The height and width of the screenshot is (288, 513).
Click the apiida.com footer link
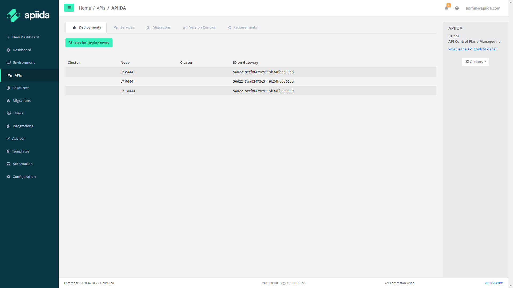[x=494, y=283]
